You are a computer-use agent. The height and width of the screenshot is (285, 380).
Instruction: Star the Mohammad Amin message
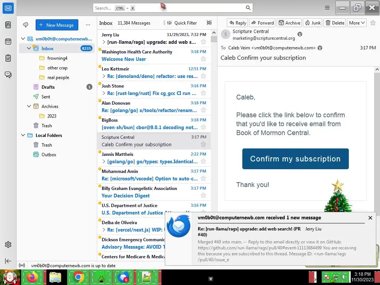[x=203, y=178]
